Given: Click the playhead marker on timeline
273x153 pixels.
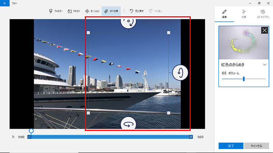Looking at the screenshot, I should coord(31,131).
